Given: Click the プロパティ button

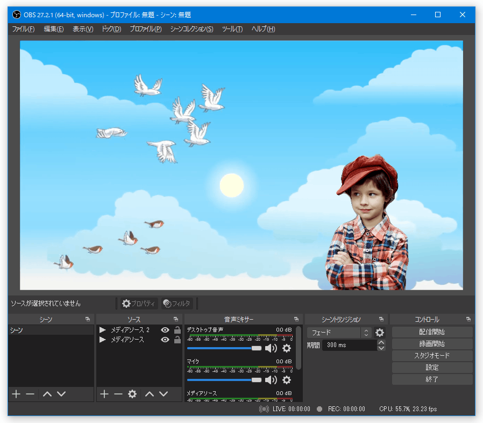Looking at the screenshot, I should (138, 304).
